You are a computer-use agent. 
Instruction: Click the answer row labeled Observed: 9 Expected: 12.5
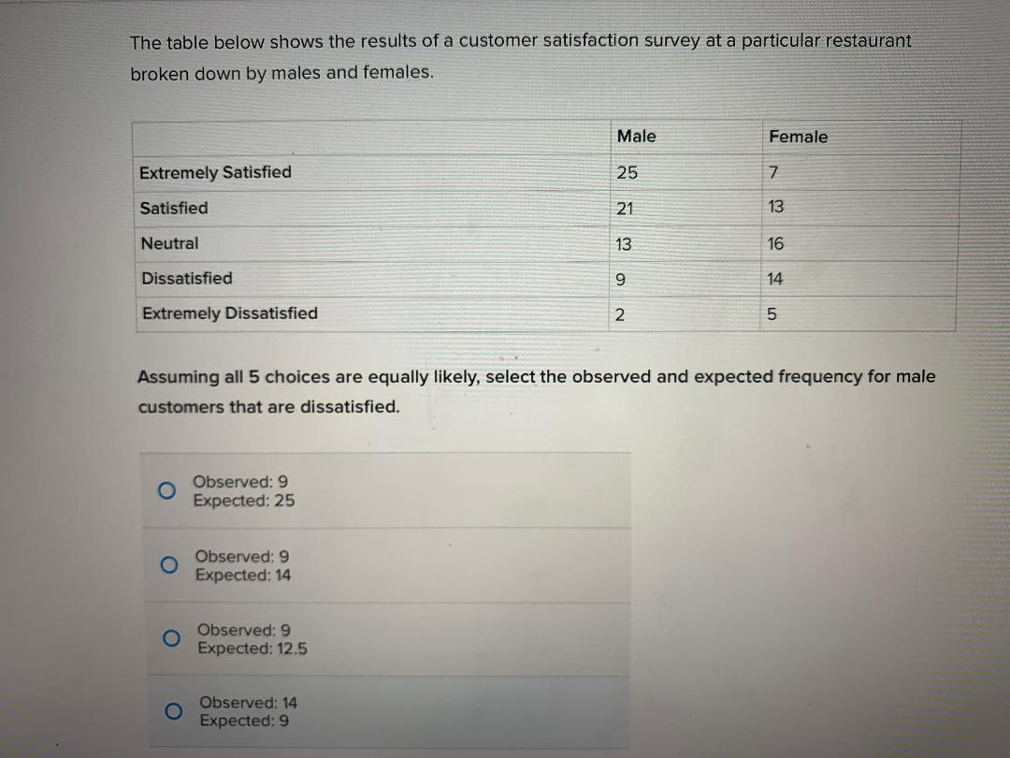tap(251, 638)
